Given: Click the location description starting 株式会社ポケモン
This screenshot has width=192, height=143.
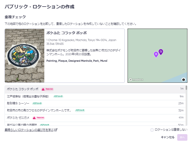Looking at the screenshot, I should coord(84,52).
